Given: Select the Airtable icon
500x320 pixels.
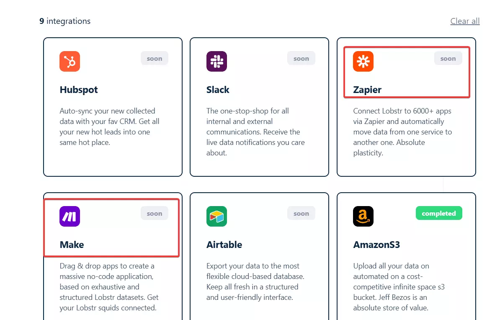Looking at the screenshot, I should (216, 216).
